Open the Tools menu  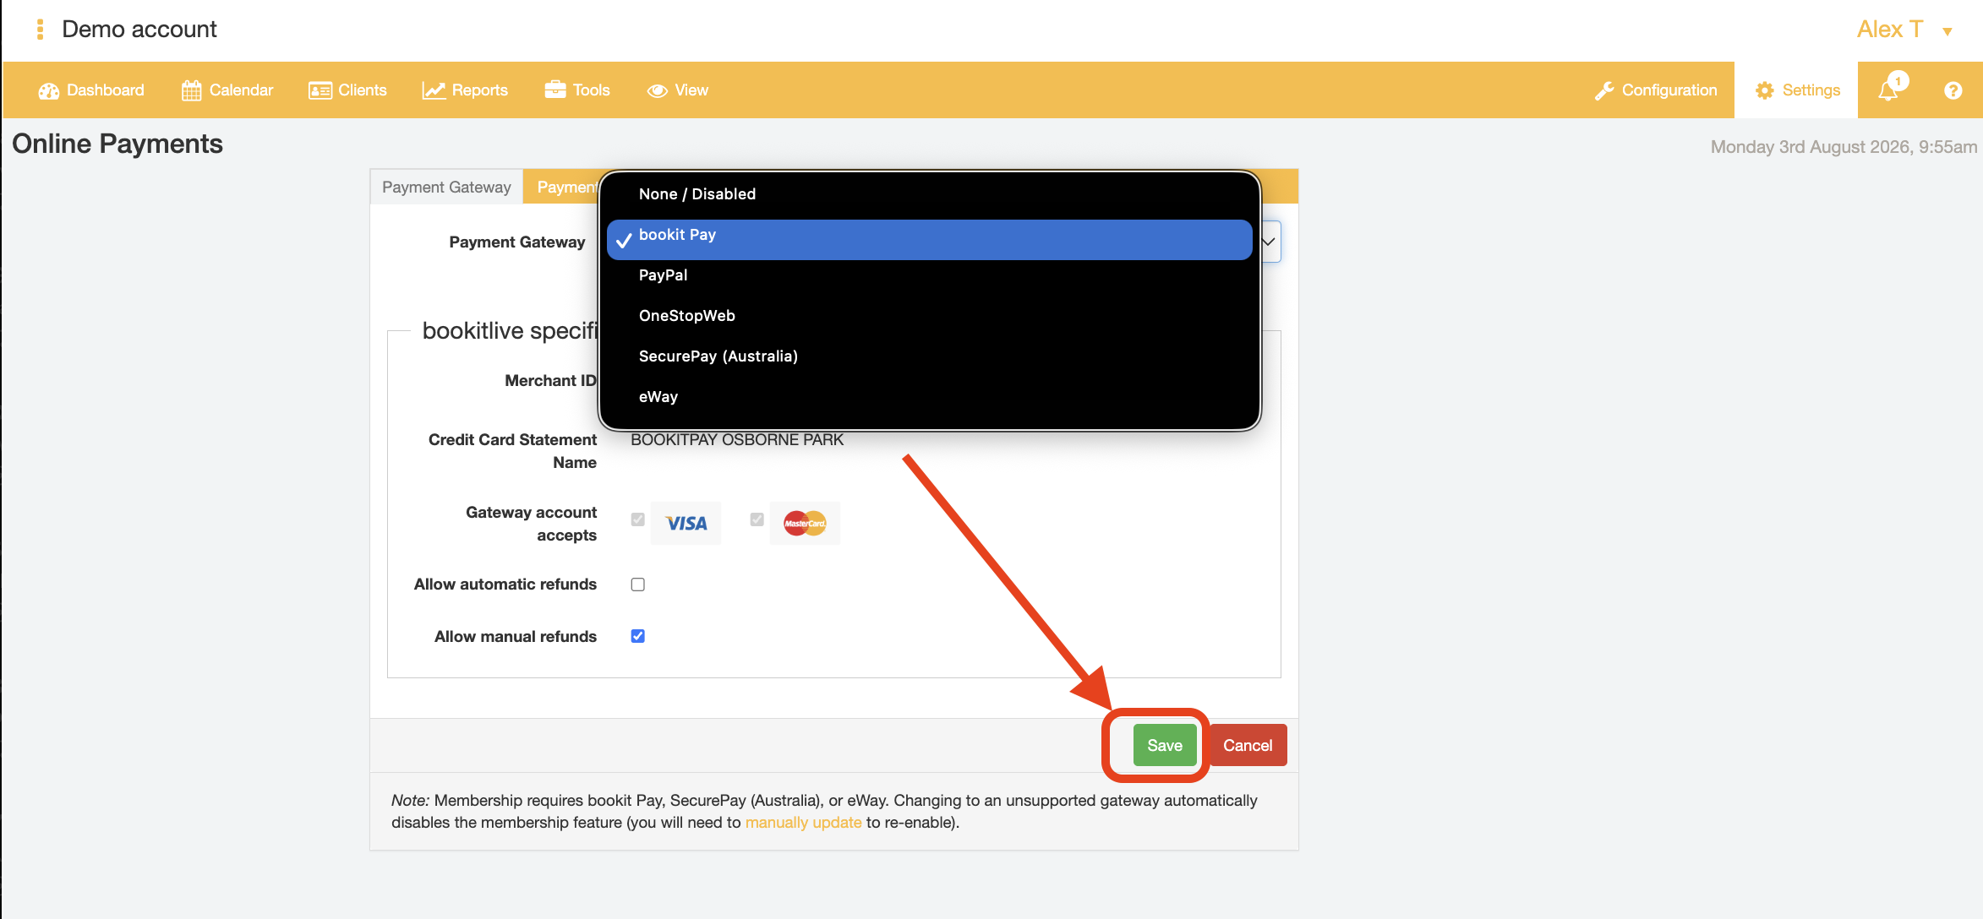(x=577, y=90)
